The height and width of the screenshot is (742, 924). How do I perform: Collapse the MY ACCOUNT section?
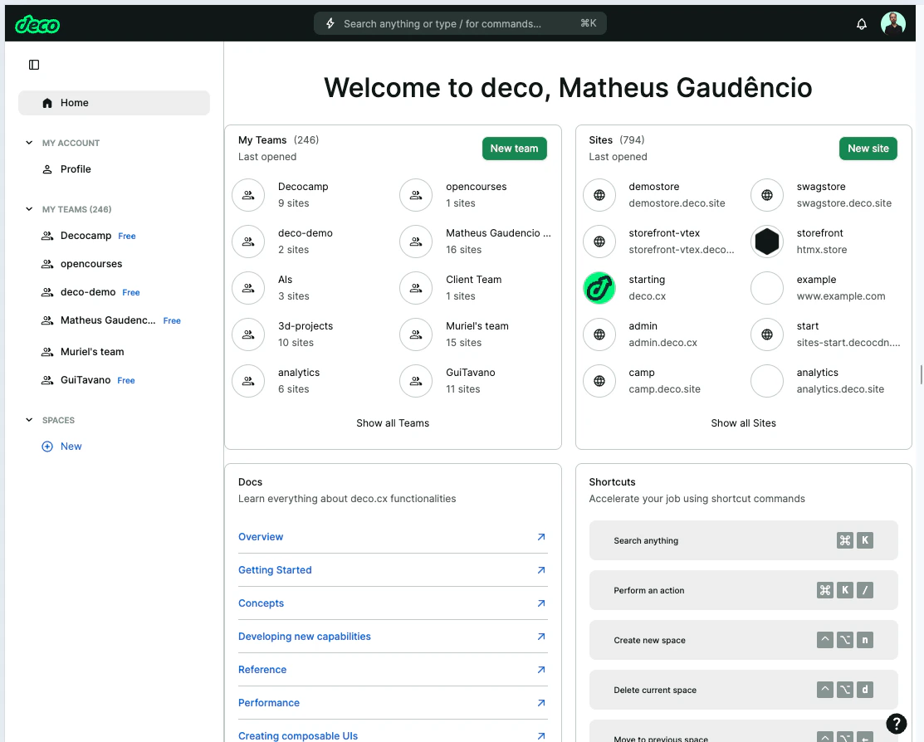[x=29, y=143]
